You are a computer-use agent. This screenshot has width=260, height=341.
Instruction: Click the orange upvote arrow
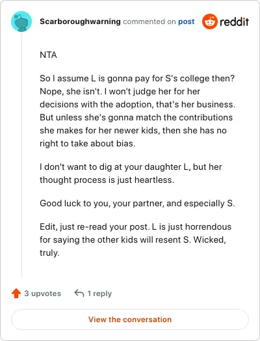pyautogui.click(x=16, y=293)
